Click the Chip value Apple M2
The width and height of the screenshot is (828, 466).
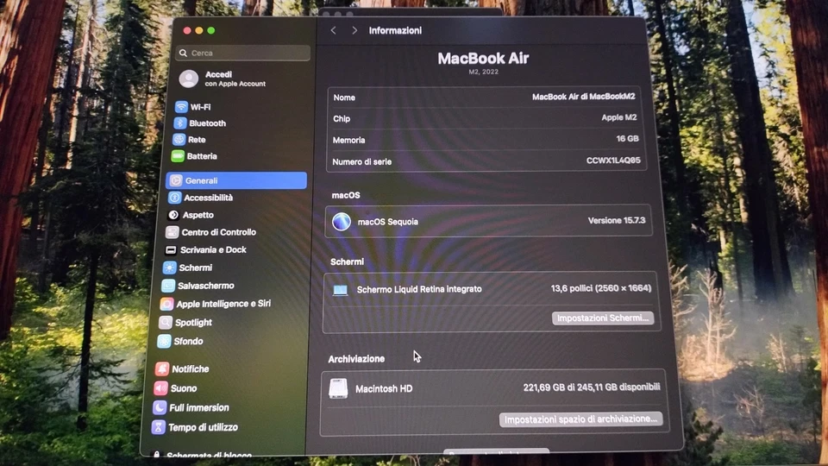click(x=619, y=117)
